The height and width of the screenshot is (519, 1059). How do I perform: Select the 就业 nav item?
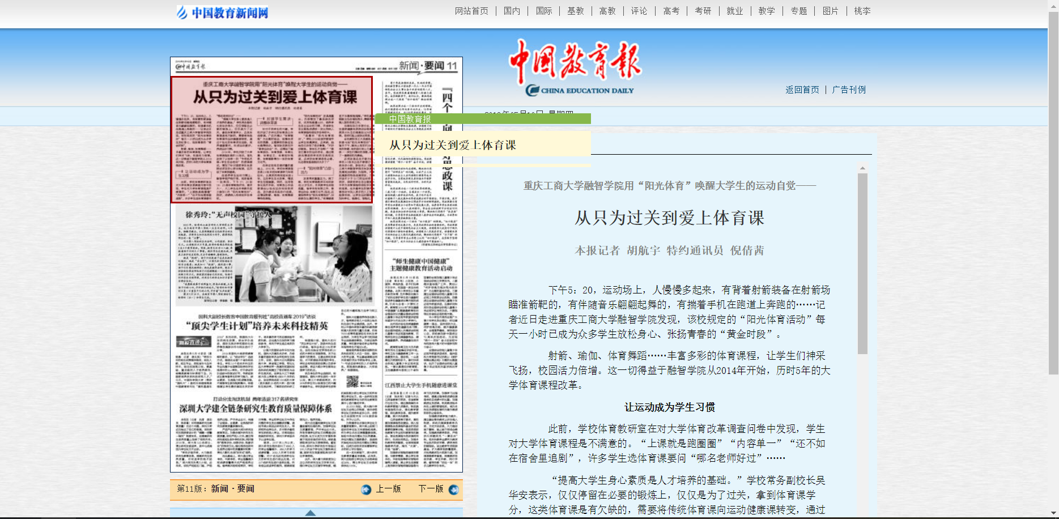[734, 11]
